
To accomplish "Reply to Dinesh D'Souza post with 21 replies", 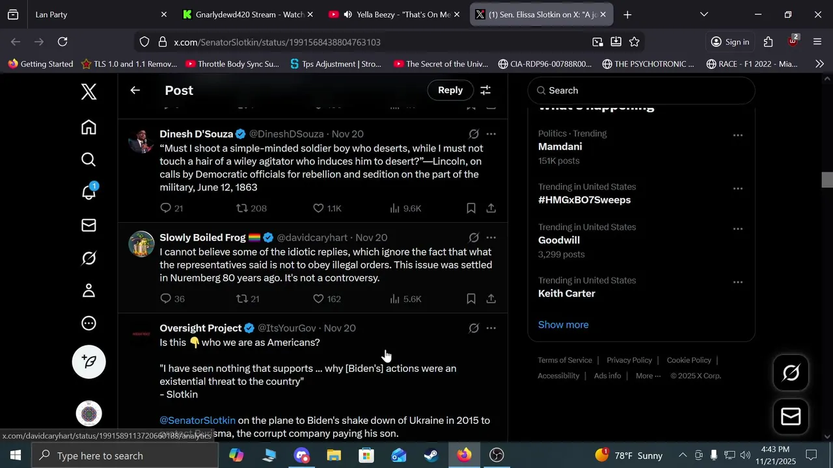I will coord(172,208).
